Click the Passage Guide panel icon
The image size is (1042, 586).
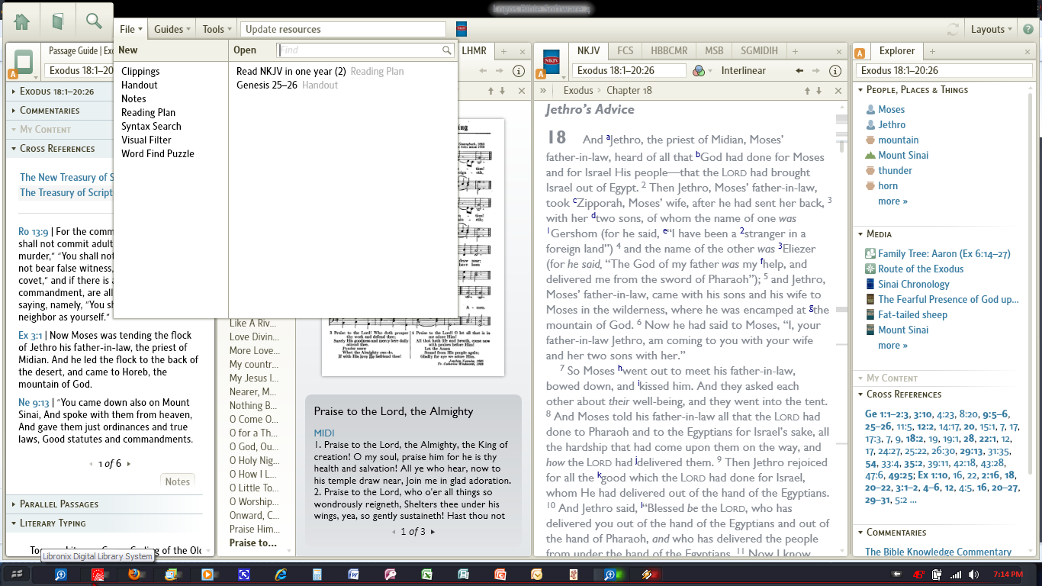[x=23, y=62]
